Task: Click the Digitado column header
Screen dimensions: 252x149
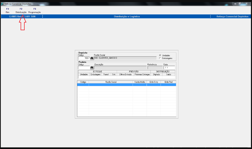Action: (156, 74)
